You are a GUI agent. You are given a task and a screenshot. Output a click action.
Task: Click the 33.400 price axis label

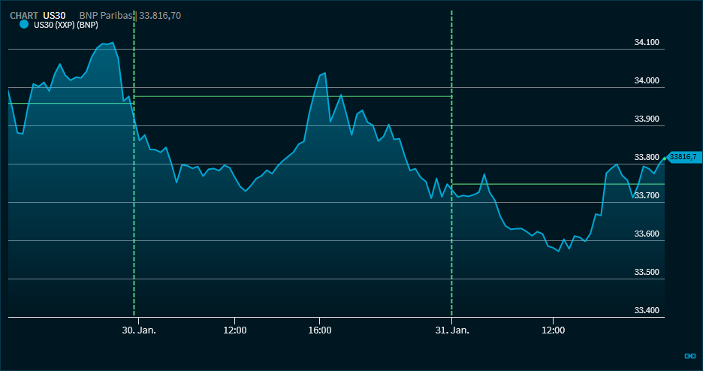[647, 310]
